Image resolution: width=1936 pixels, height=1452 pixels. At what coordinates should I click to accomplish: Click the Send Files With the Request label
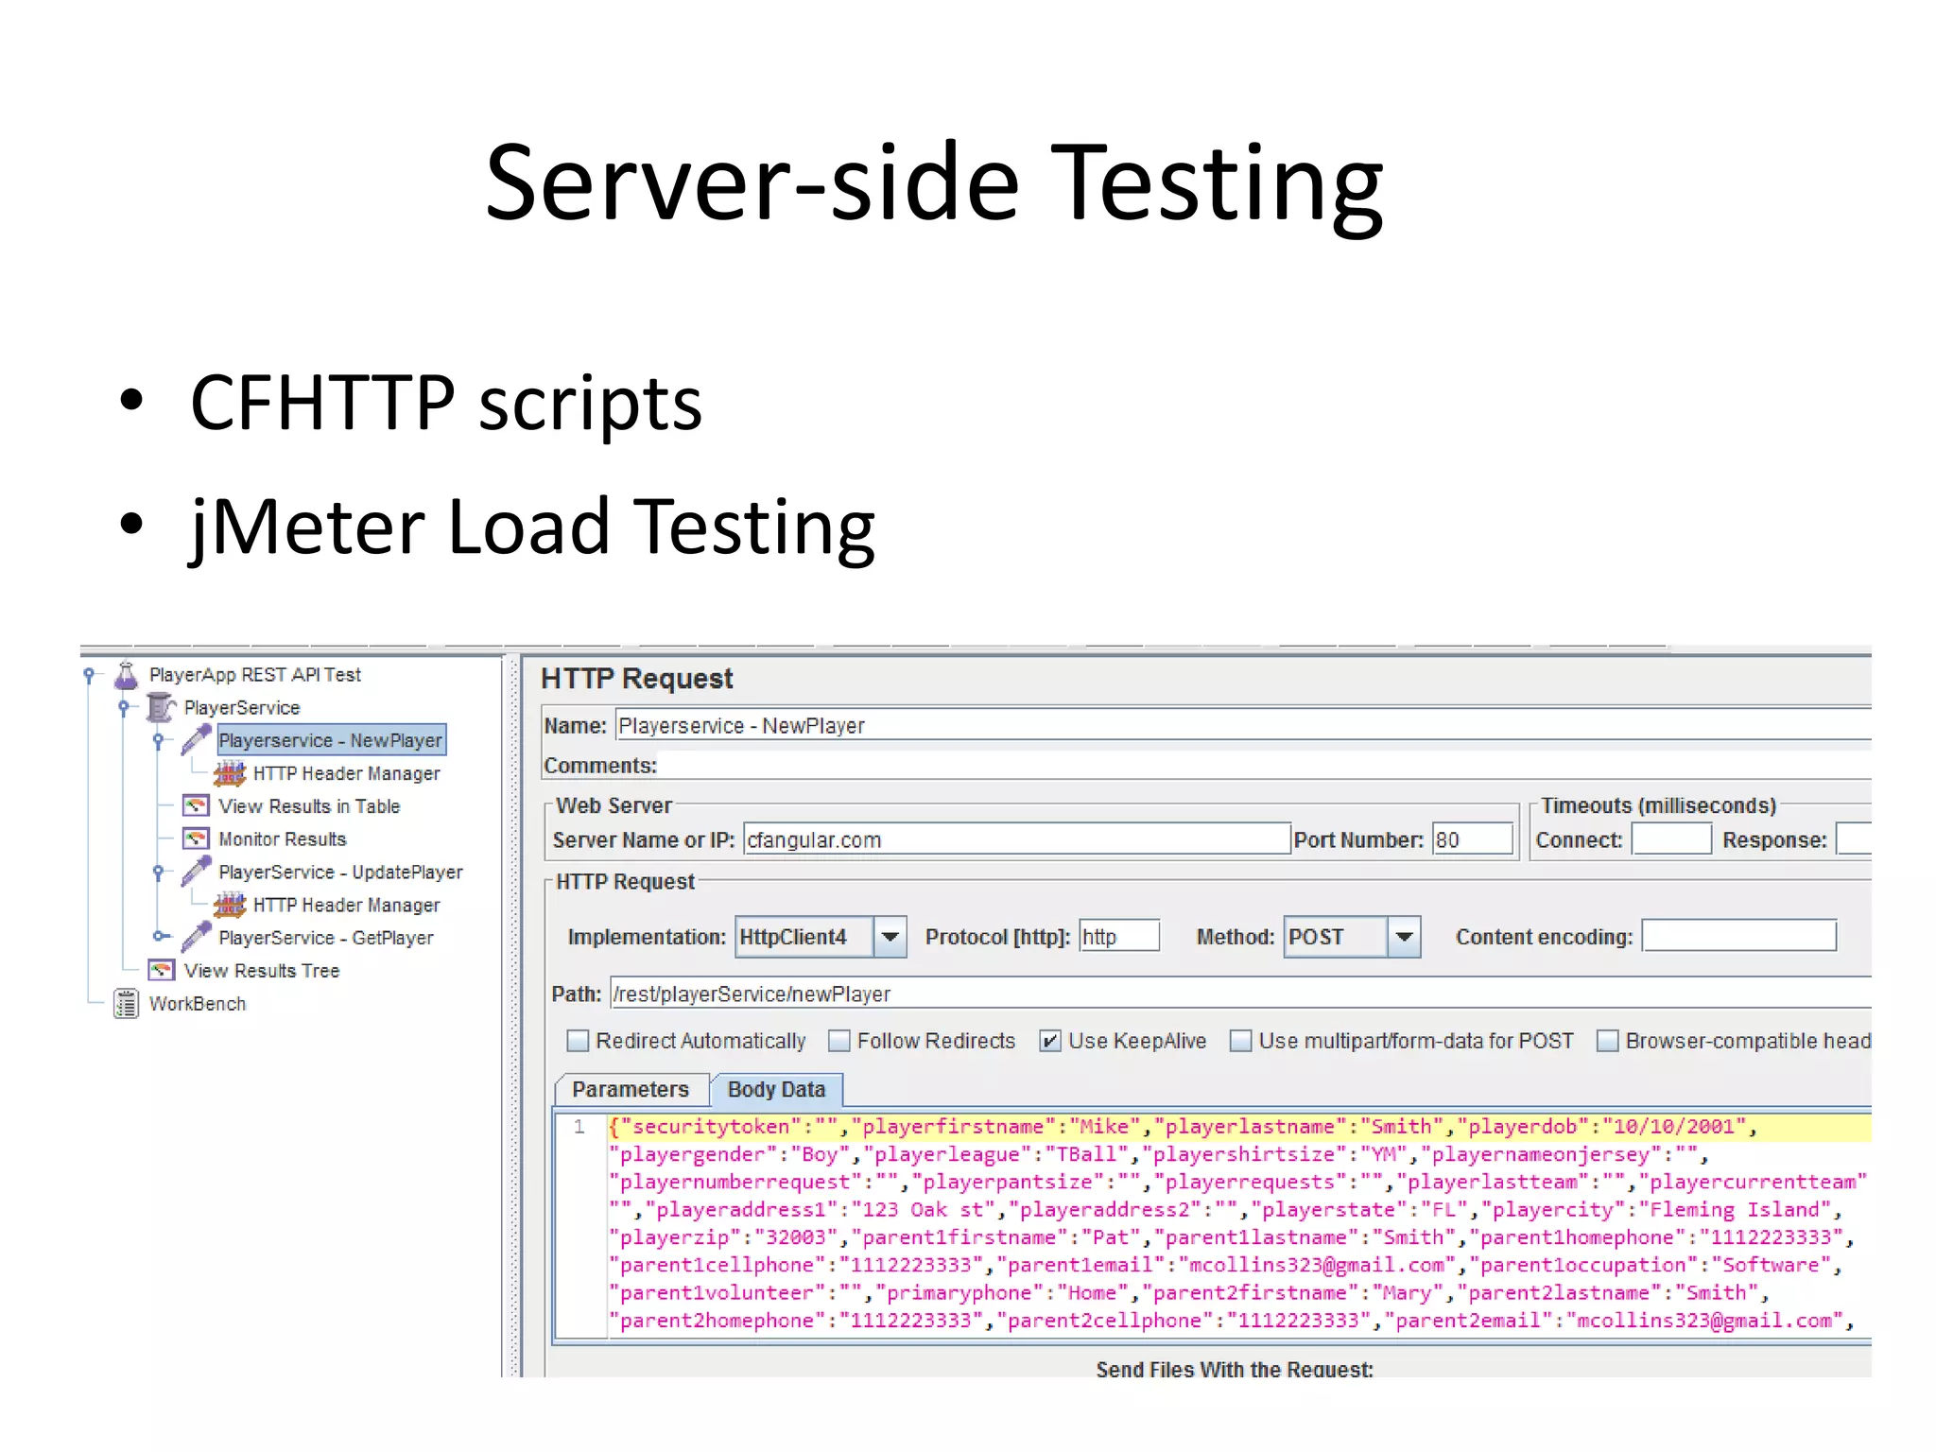1235,1369
